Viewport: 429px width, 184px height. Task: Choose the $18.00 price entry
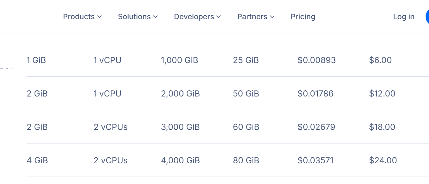coord(382,127)
